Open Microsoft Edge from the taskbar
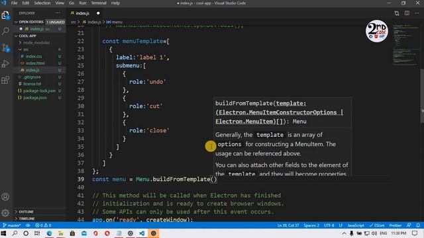 (49, 233)
